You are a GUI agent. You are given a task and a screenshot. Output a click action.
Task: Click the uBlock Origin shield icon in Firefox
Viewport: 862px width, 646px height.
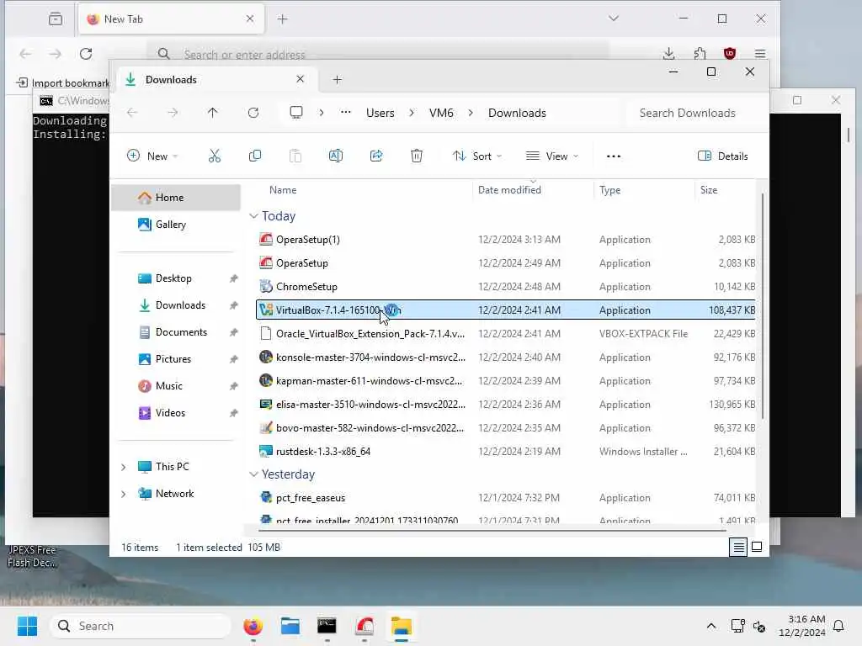tap(730, 53)
